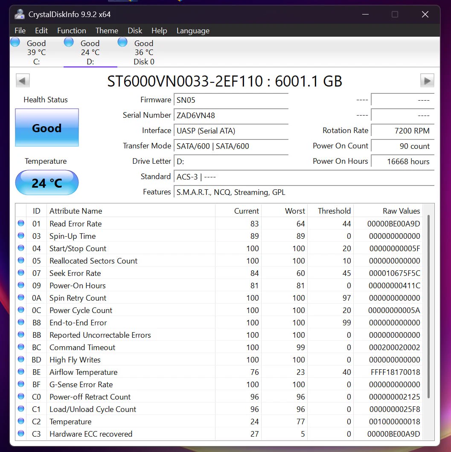
Task: Click status dot of Load/Unload Cycle Count row
Action: coord(21,409)
